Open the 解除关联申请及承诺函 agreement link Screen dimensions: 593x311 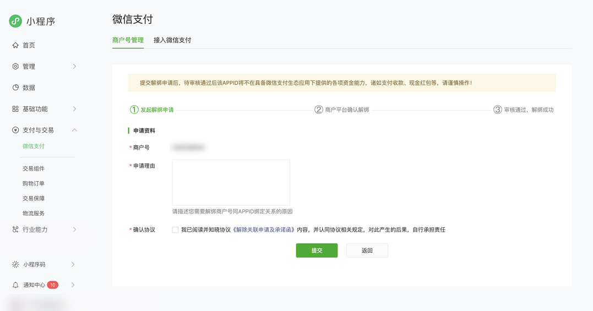[264, 230]
